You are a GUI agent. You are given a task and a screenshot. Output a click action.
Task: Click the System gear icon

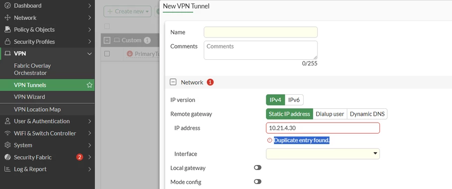(x=7, y=145)
